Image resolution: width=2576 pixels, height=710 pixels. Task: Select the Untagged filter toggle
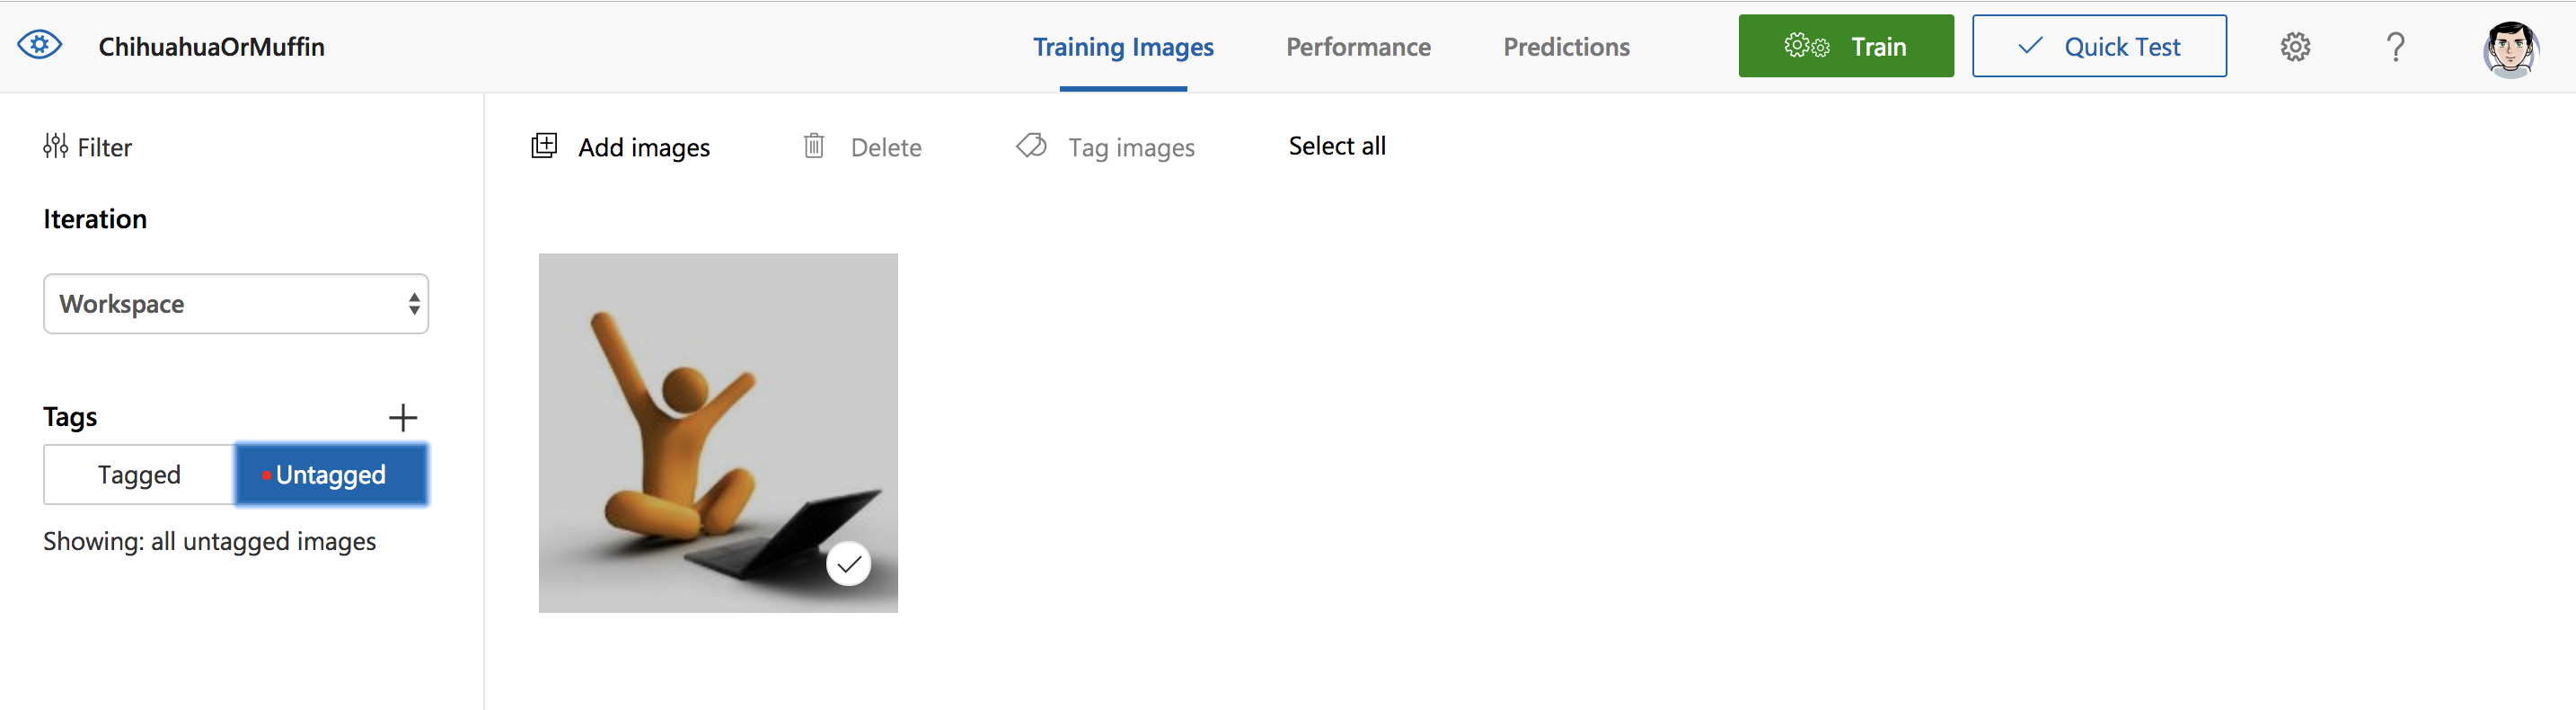(x=331, y=475)
